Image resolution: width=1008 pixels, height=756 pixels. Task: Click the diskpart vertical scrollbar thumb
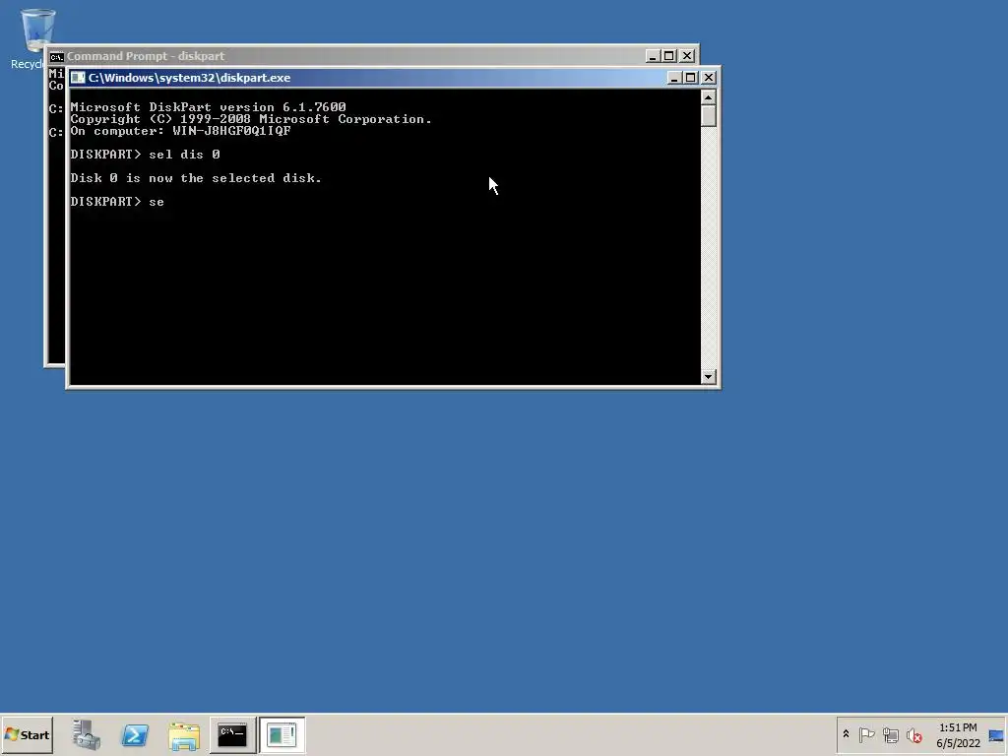[709, 116]
